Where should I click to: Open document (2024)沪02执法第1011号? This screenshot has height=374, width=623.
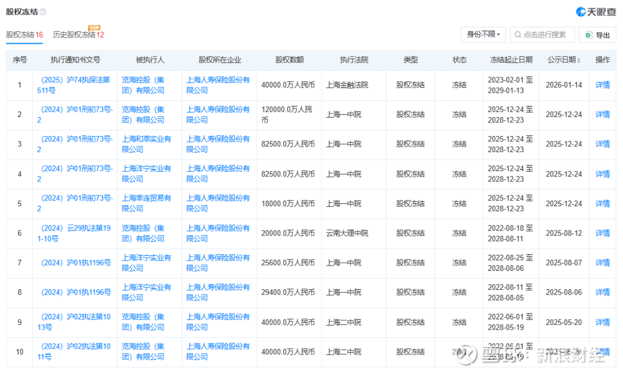(74, 352)
